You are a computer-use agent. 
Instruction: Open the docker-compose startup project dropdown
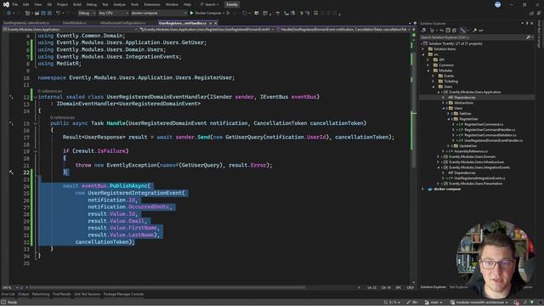click(x=159, y=14)
